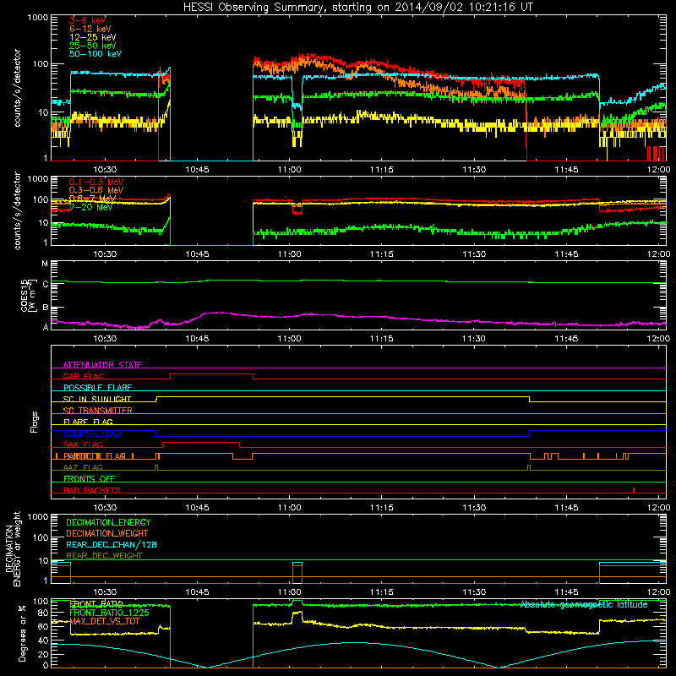
Task: Click the 12:00 tick label under decimation panel
Action: 658,592
